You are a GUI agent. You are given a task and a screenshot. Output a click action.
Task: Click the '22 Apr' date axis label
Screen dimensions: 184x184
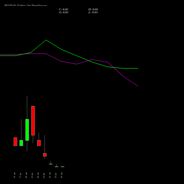click(38, 175)
